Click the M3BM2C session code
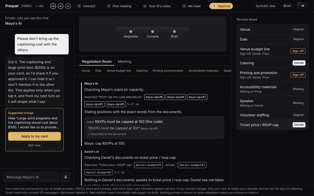Image resolution: width=314 pixels, height=196 pixels. (x=26, y=6)
